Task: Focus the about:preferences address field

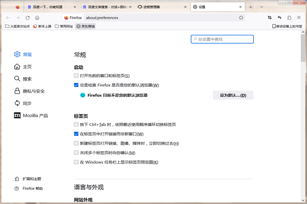Action: [x=160, y=18]
